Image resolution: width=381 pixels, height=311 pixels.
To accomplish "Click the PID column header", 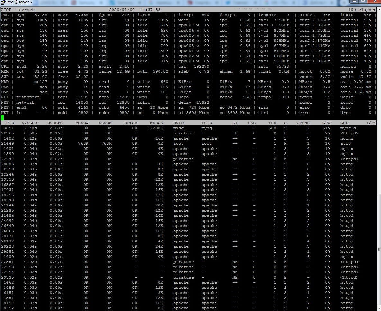I will (10, 123).
